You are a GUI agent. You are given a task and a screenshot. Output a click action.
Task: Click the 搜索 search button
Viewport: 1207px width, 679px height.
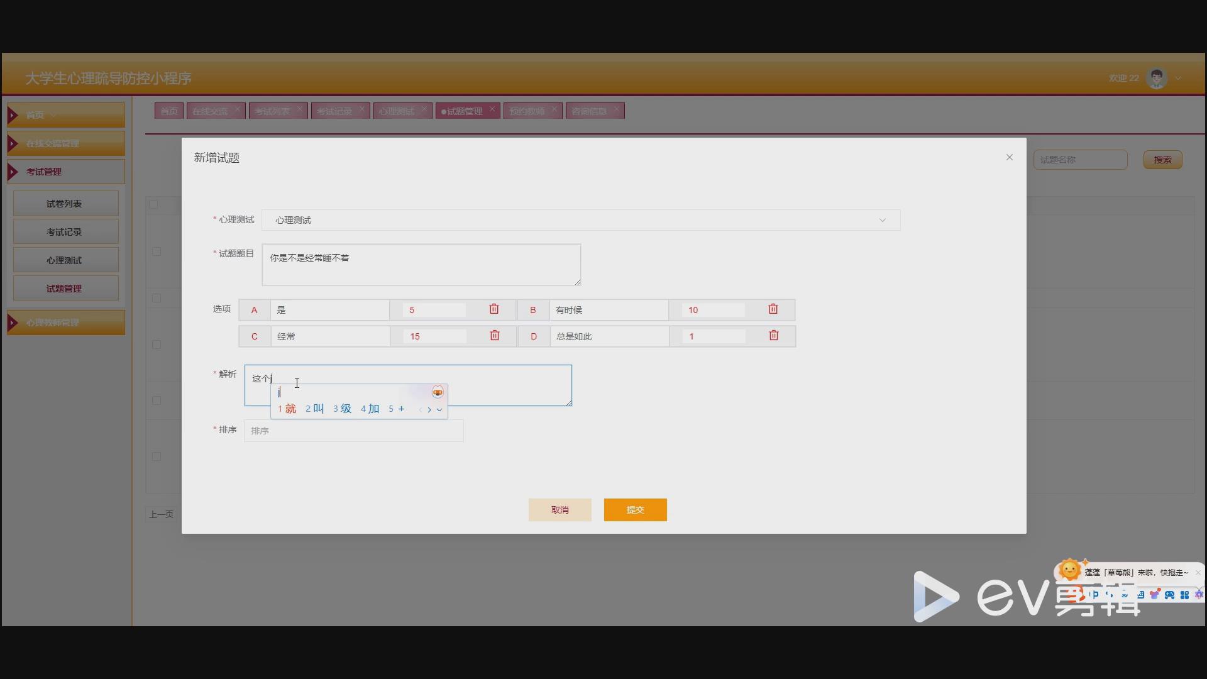point(1163,160)
